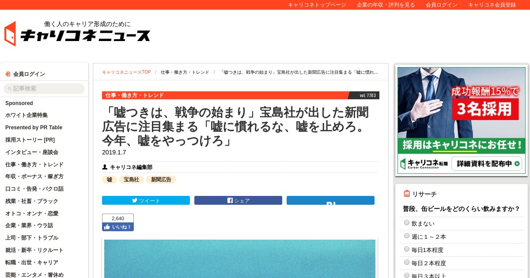Open 上司・部下・トラブル sidebar category
The width and height of the screenshot is (530, 278).
coord(32,238)
